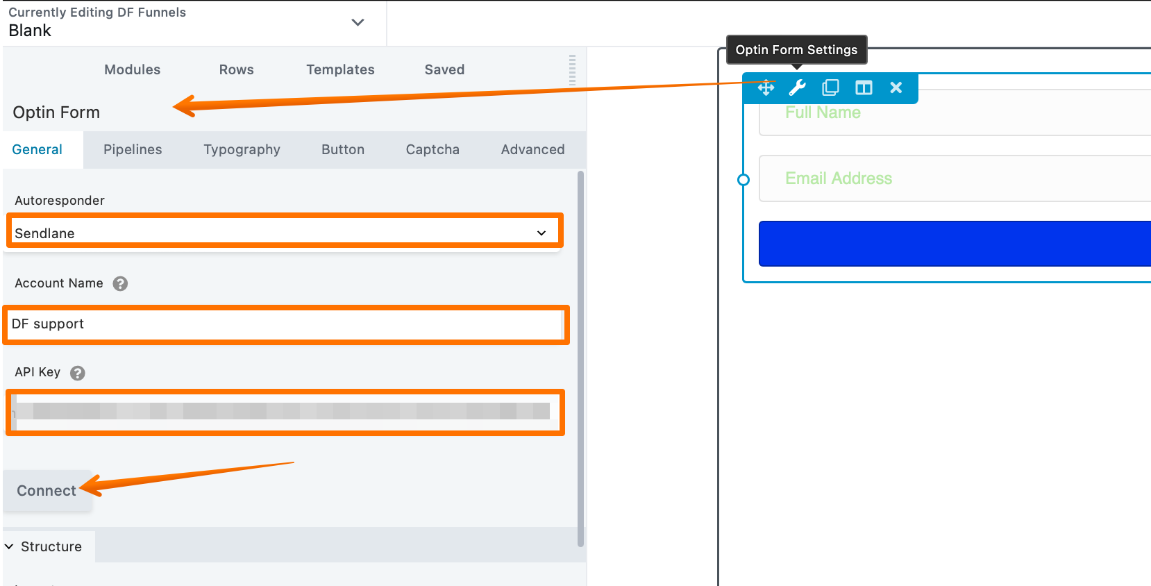This screenshot has height=586, width=1151.
Task: Open module settings with the wrench icon
Action: (798, 87)
